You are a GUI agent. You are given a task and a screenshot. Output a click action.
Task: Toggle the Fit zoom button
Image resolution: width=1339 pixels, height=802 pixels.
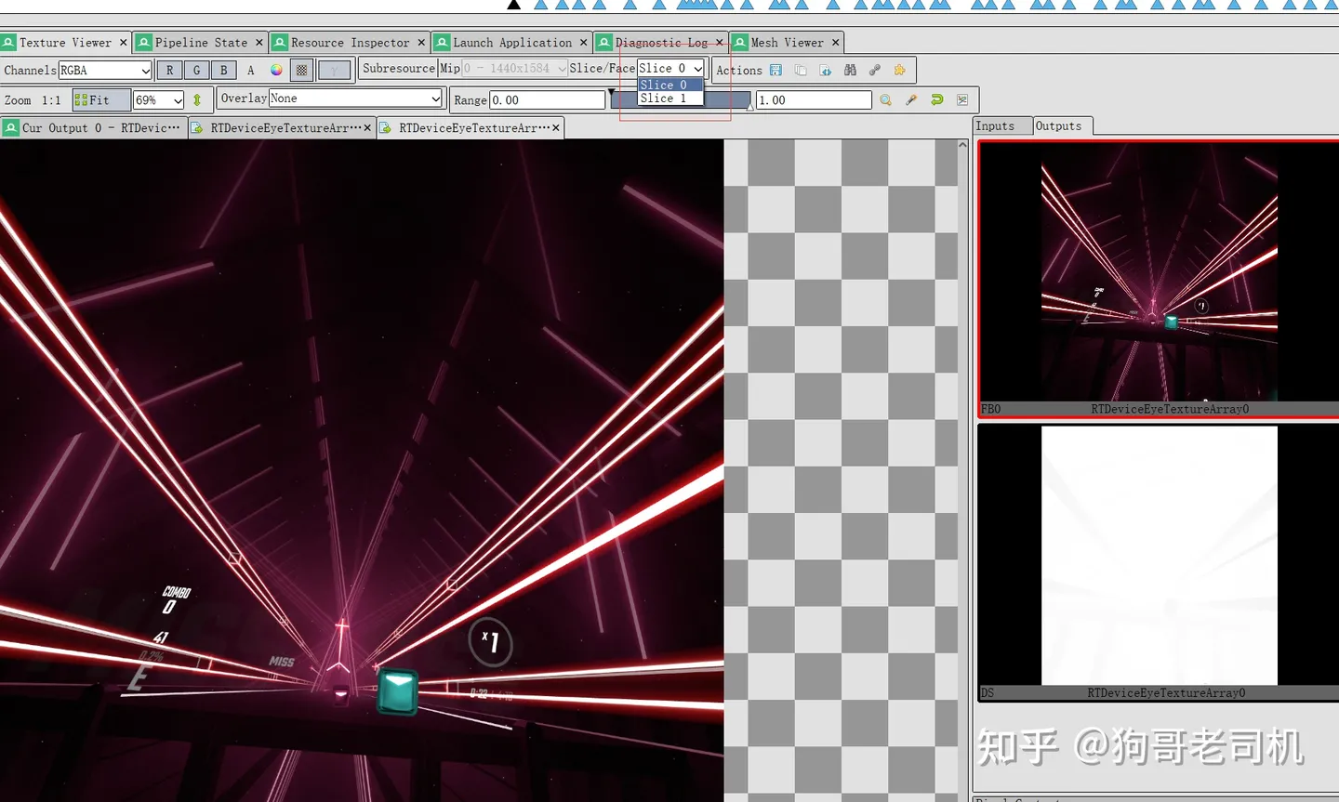click(x=100, y=99)
